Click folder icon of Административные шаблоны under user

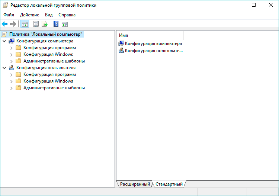point(18,88)
